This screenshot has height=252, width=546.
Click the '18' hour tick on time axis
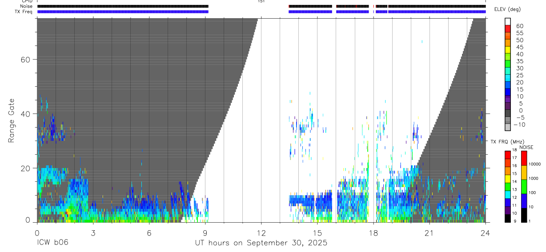pos(373,233)
